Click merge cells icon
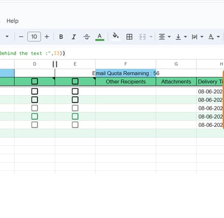The width and height of the screenshot is (224, 218). [x=142, y=37]
